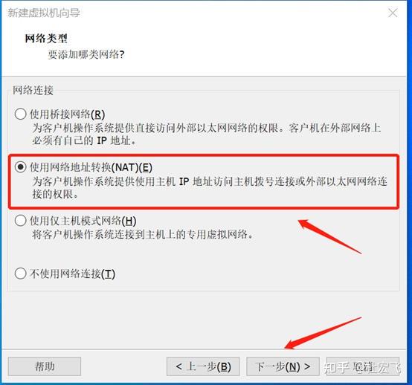Viewport: 412px width, 385px height.
Task: Close the 新建虚拟机向导 wizard window
Action: pos(393,13)
